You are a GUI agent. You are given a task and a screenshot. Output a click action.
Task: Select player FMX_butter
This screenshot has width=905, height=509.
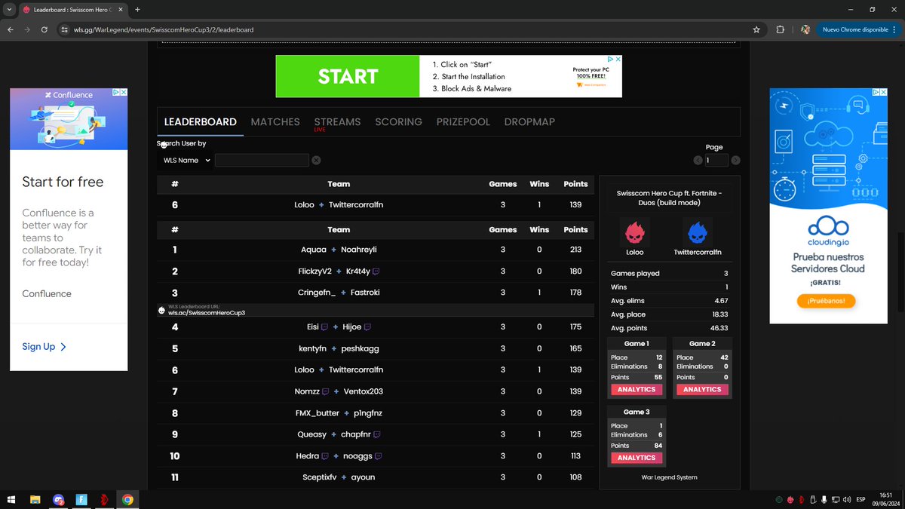(x=318, y=413)
